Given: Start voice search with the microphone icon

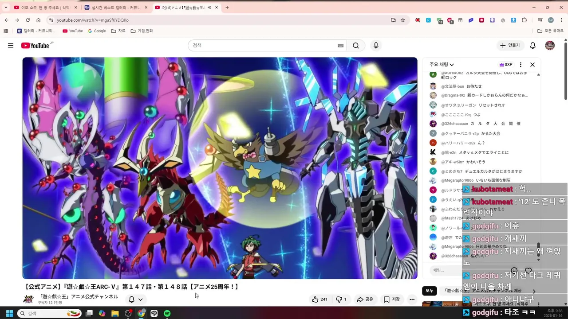Looking at the screenshot, I should [376, 46].
